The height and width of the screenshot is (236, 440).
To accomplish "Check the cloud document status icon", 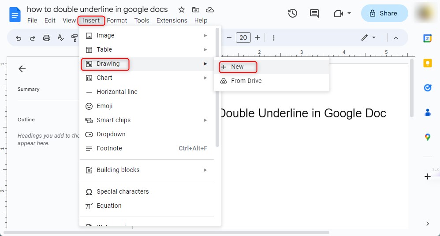I will (209, 10).
